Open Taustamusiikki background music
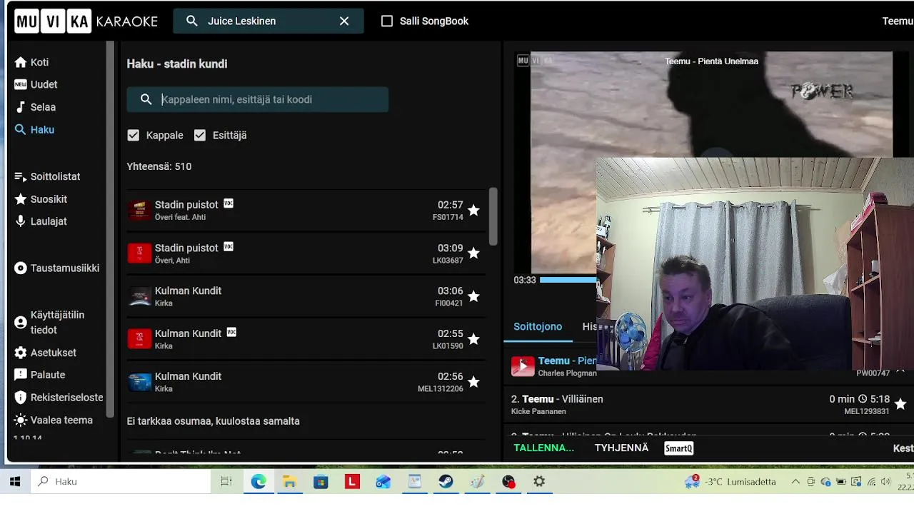Image resolution: width=914 pixels, height=514 pixels. pos(57,268)
